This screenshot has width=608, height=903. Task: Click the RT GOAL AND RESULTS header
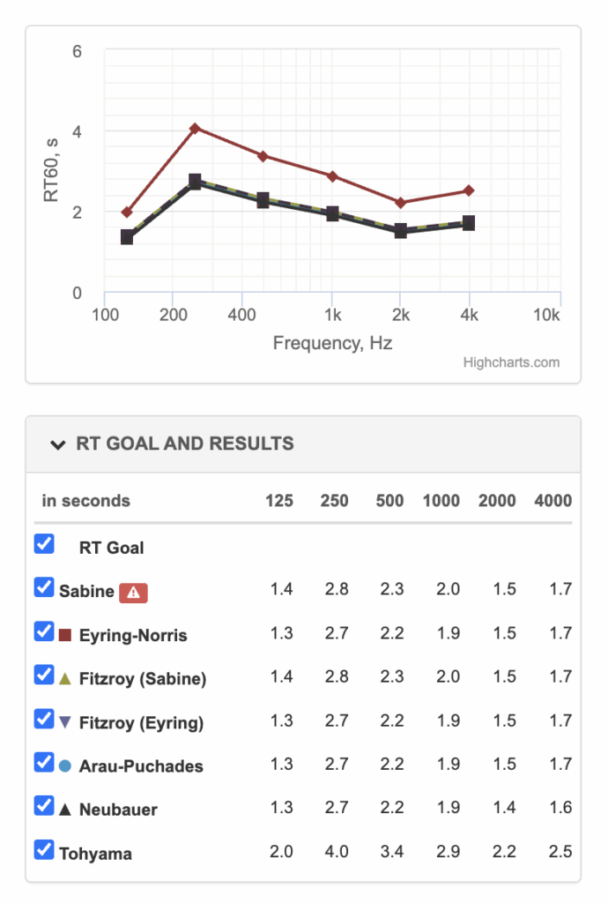[185, 444]
